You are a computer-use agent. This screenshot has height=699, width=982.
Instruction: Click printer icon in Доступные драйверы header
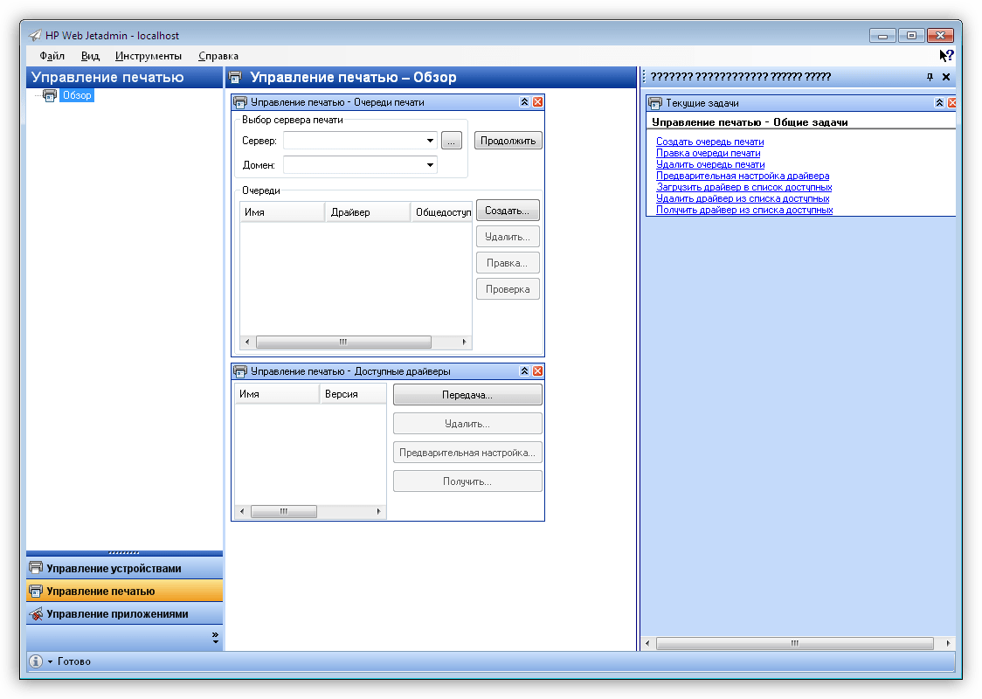pyautogui.click(x=240, y=371)
